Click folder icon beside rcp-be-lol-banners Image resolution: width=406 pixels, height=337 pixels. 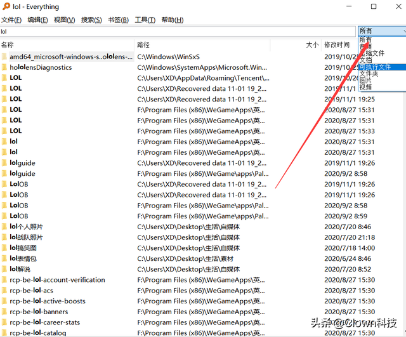[4, 312]
